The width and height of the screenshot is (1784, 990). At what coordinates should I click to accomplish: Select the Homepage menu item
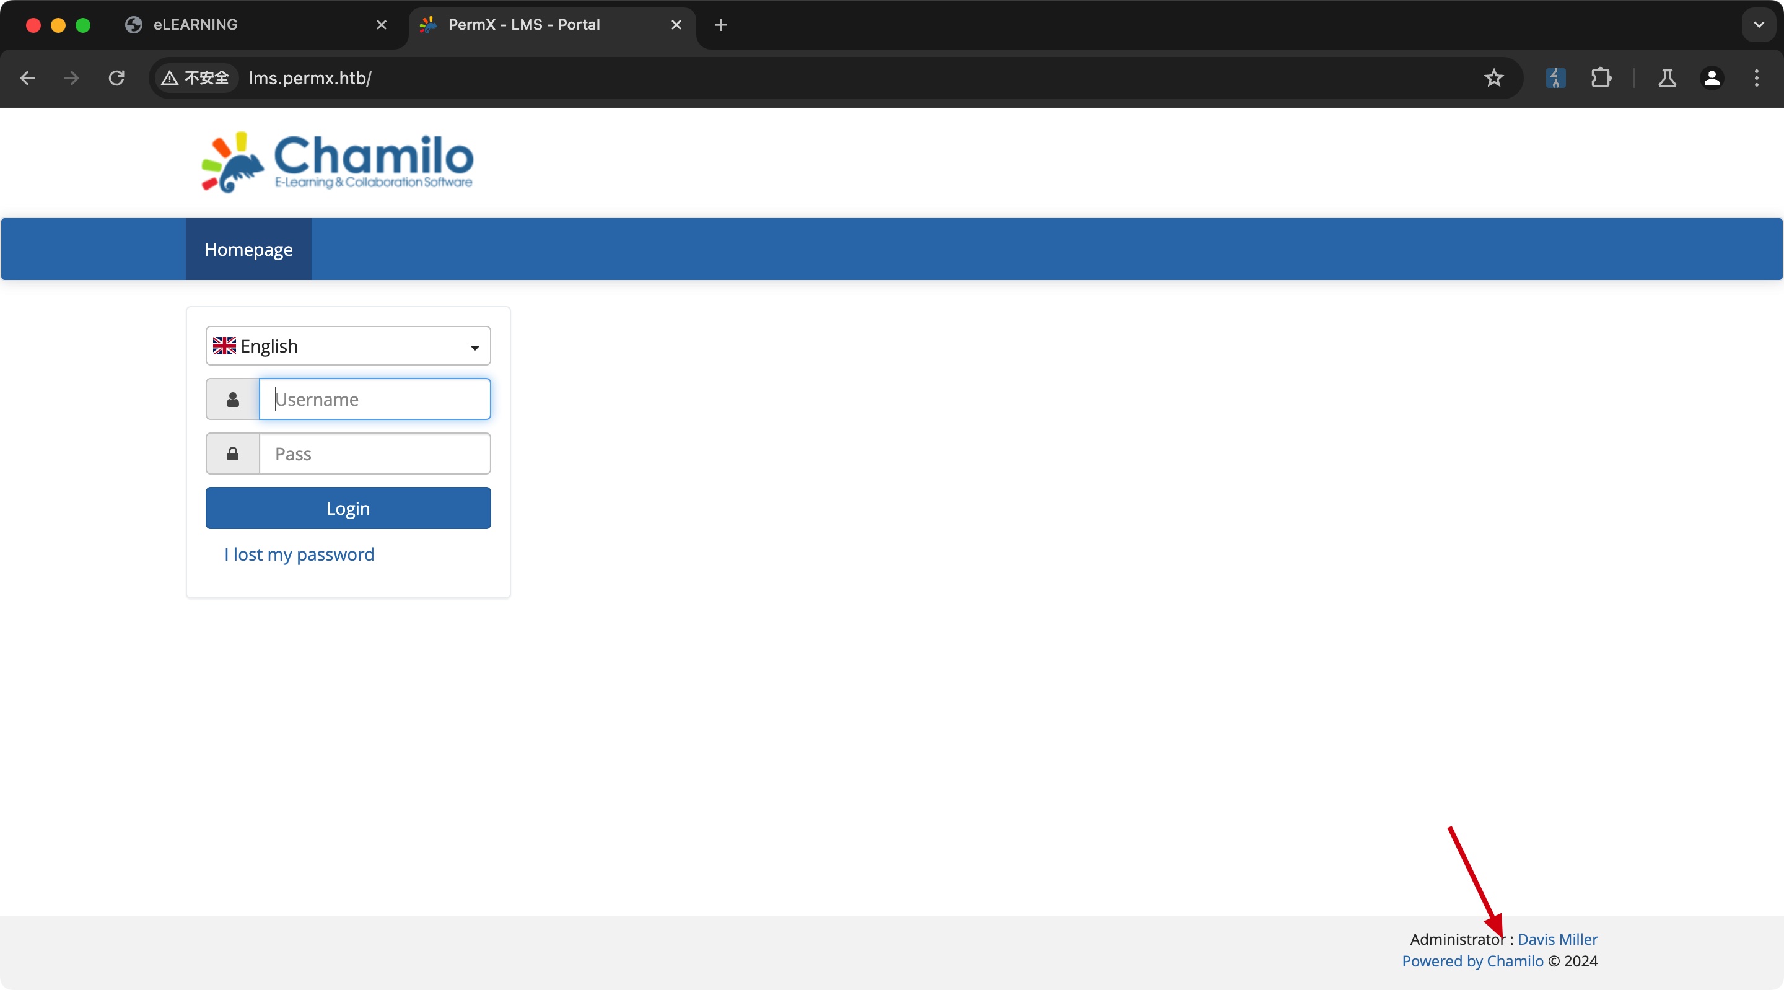pyautogui.click(x=248, y=250)
